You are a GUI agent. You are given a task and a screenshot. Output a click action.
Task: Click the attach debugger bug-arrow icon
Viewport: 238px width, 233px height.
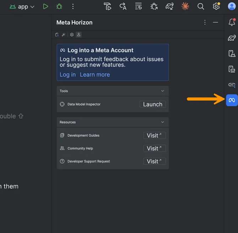coord(154,6)
